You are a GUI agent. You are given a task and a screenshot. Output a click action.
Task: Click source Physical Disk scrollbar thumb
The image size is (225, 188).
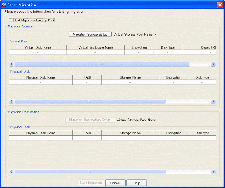[x=90, y=102]
